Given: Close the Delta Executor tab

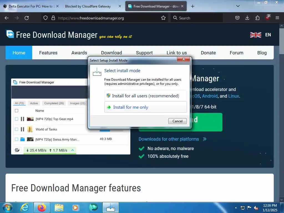Looking at the screenshot, I should click(x=57, y=6).
